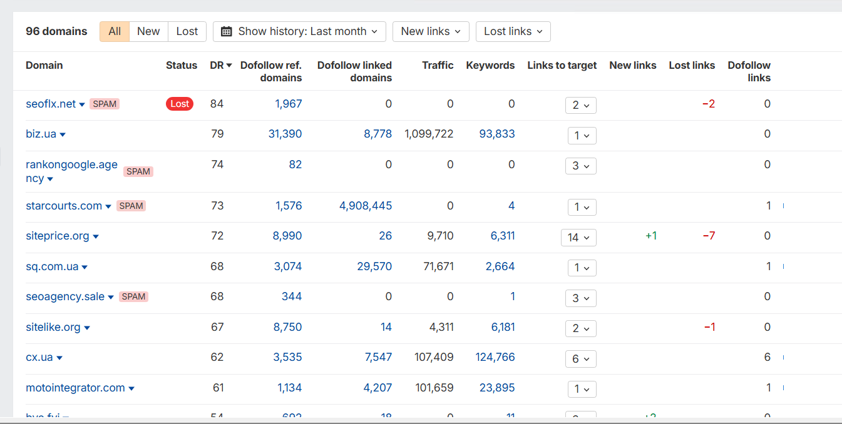Open the Lost links filter dropdown
This screenshot has height=424, width=842.
pos(513,31)
